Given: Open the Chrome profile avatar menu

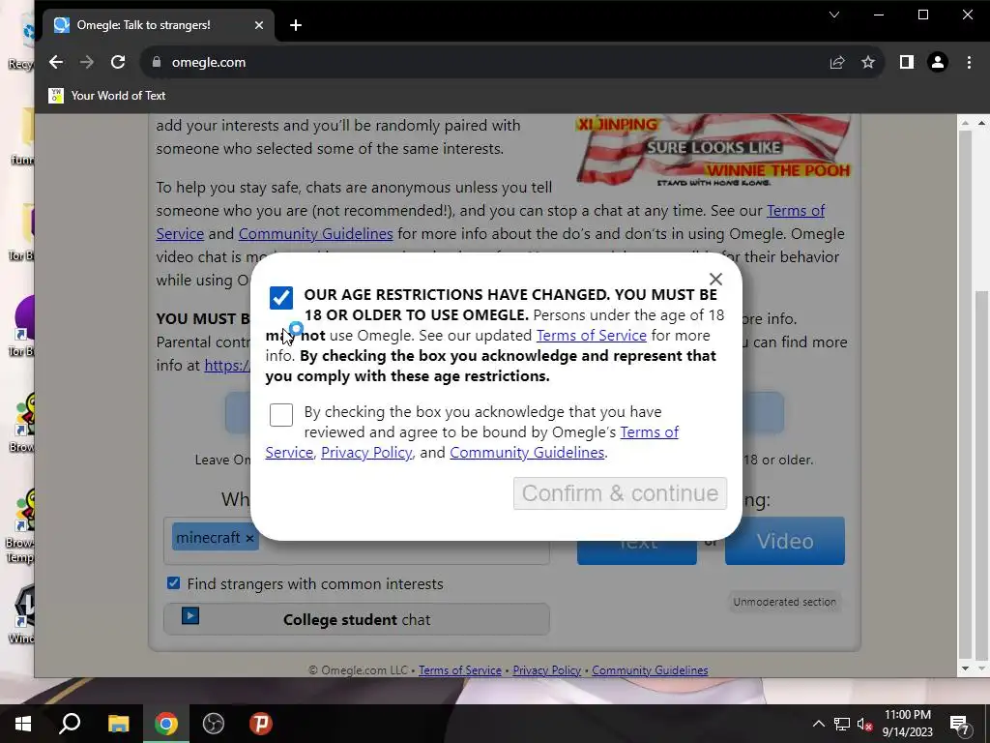Looking at the screenshot, I should click(938, 62).
